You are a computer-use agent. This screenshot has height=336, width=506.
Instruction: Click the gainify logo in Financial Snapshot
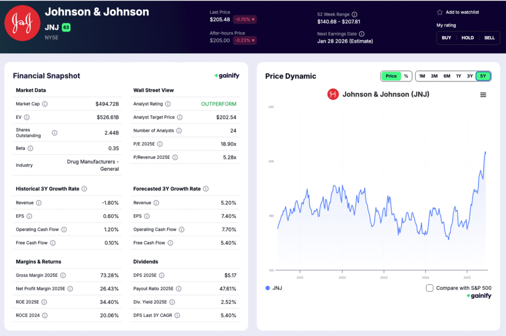pos(226,75)
